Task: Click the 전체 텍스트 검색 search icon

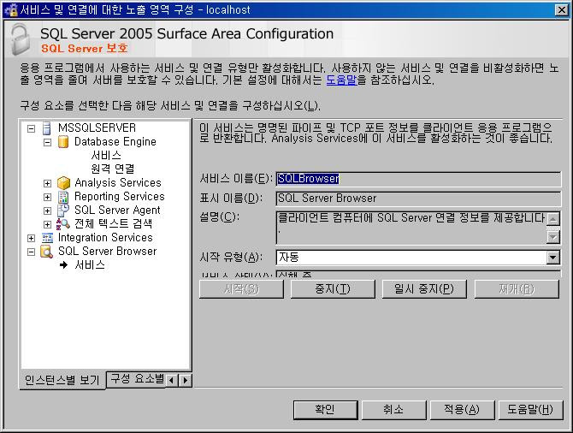Action: (62, 224)
